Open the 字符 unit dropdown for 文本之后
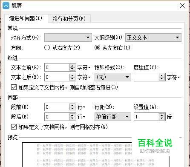This screenshot has width=190, height=167. (x=84, y=77)
